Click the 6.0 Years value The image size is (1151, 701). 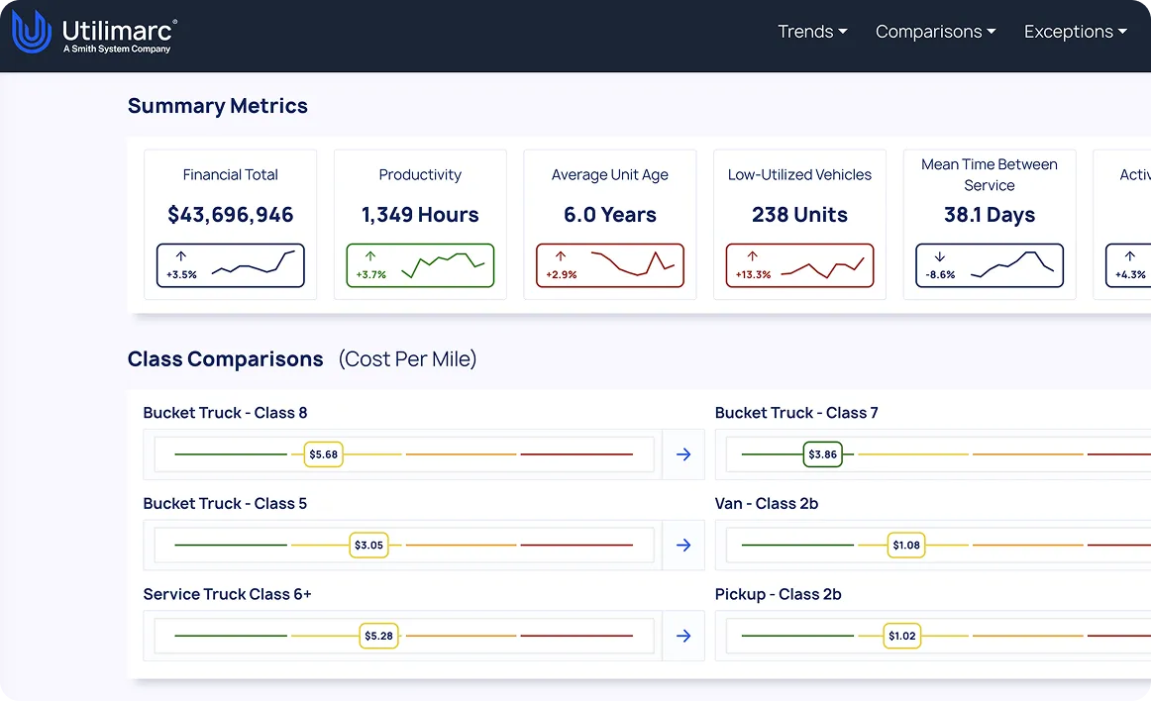[x=610, y=214]
